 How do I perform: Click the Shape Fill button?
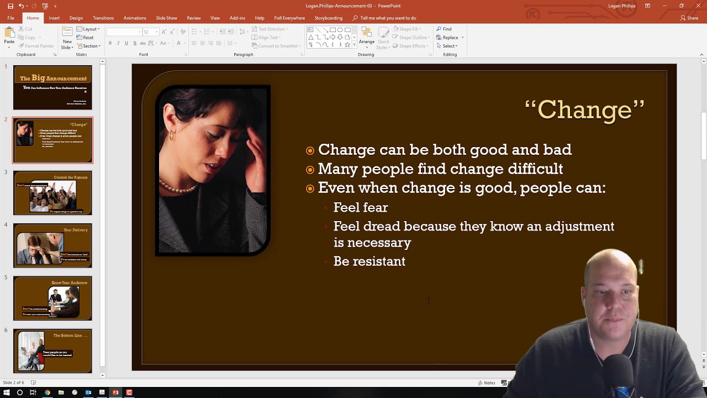(x=408, y=29)
